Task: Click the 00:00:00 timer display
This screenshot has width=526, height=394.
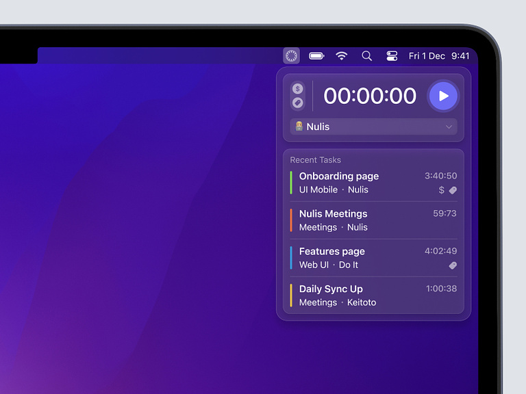Action: click(370, 96)
